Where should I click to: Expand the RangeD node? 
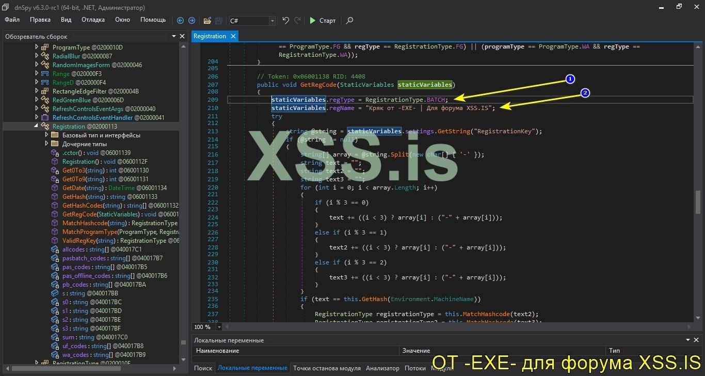point(37,83)
